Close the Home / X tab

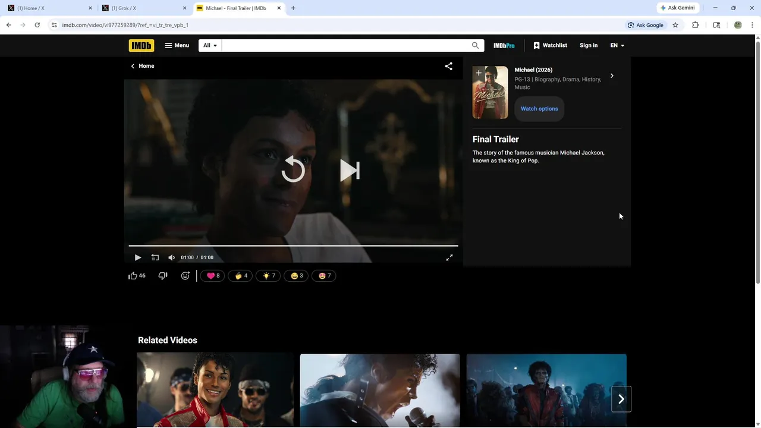click(90, 8)
